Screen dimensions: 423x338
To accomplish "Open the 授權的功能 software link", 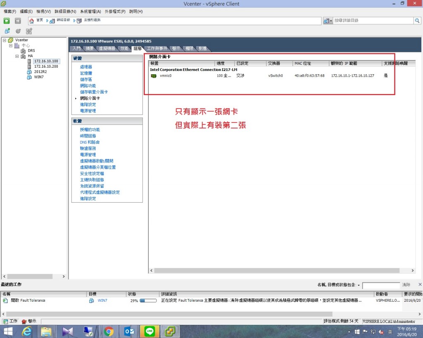I will (90, 130).
